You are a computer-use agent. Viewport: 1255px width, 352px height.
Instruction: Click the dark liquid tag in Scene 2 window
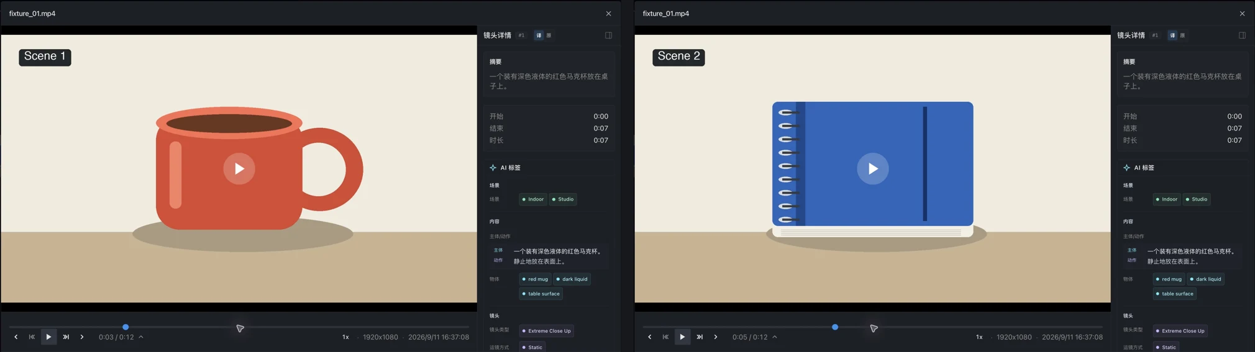click(1205, 279)
